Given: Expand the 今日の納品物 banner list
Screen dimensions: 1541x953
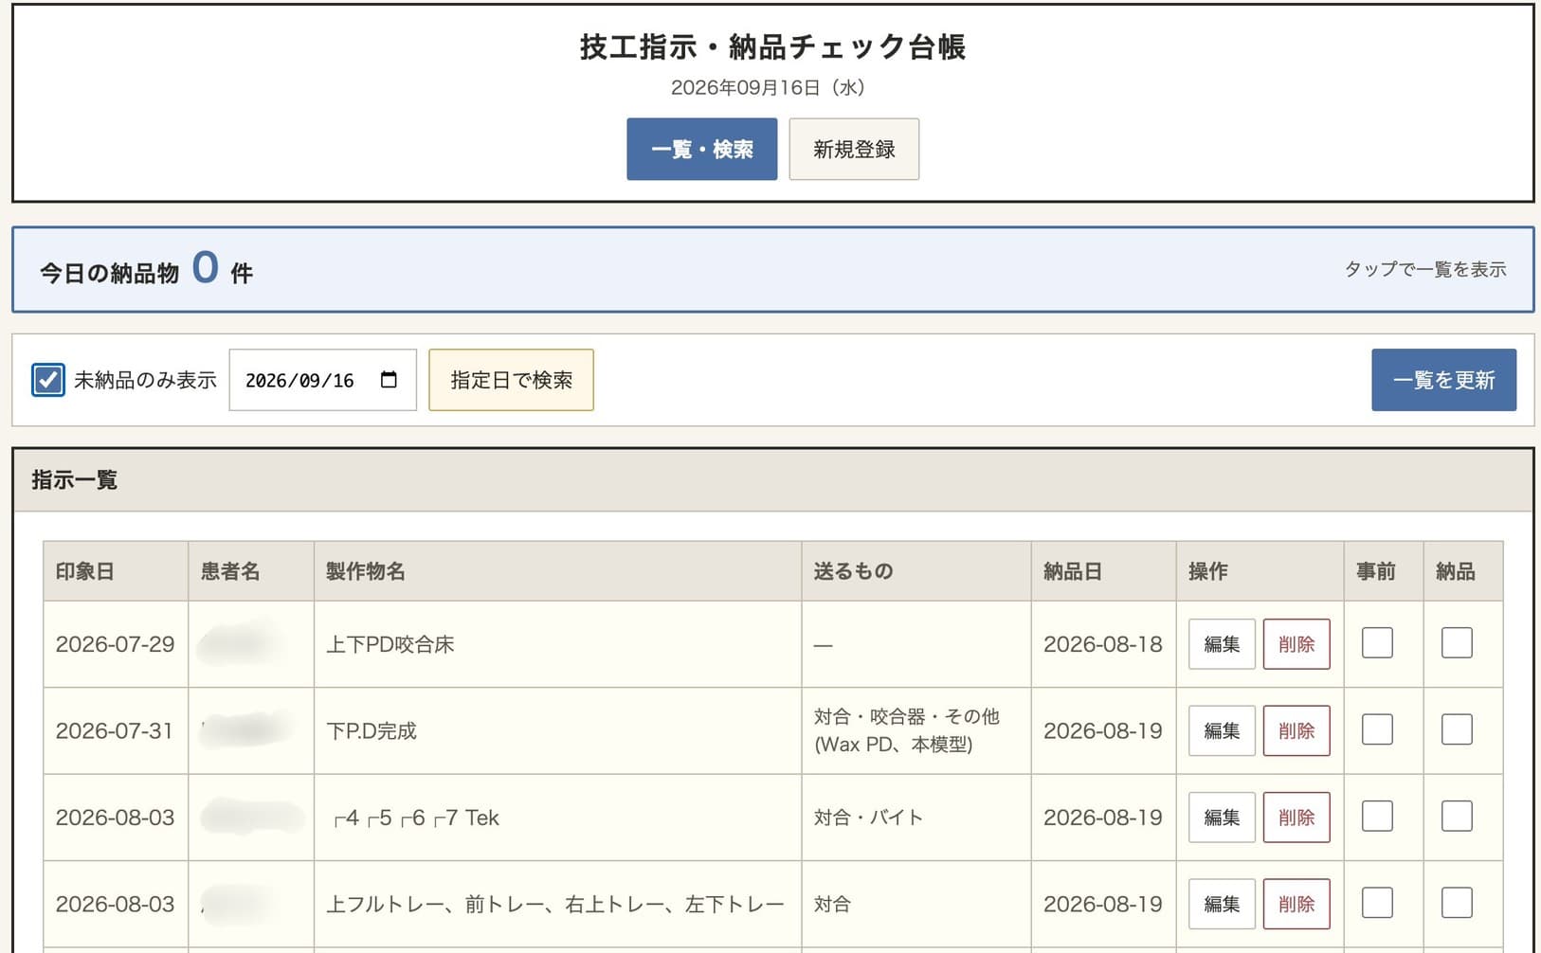Looking at the screenshot, I should pyautogui.click(x=772, y=270).
